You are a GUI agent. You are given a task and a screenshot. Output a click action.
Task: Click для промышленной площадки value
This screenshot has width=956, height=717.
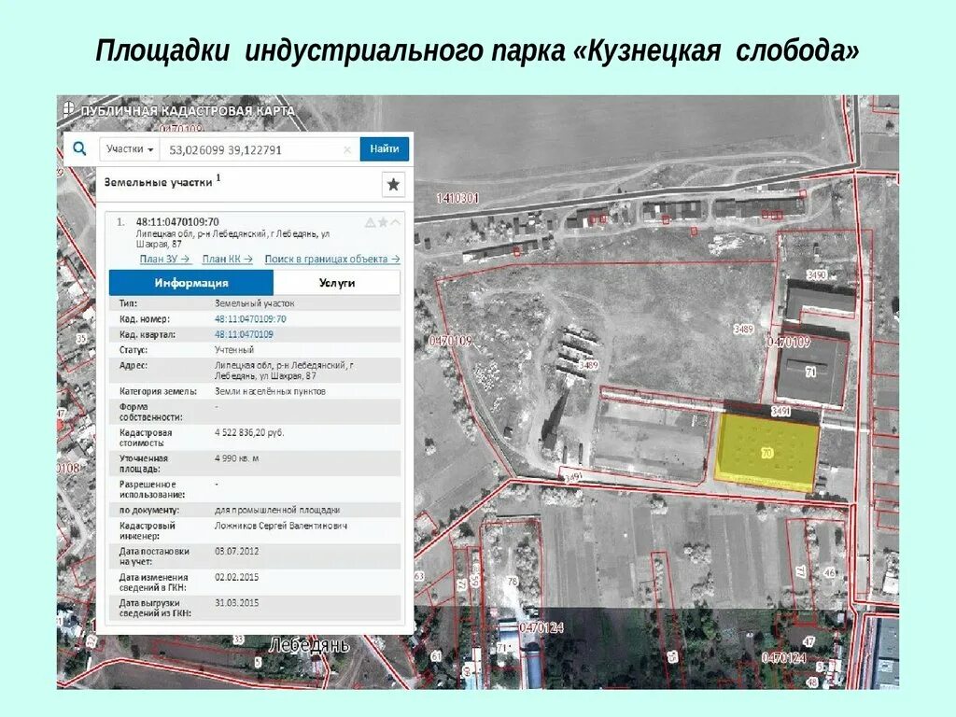coord(277,510)
